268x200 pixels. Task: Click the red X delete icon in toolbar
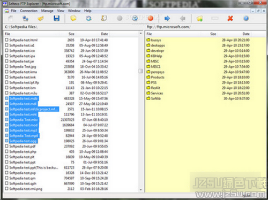pos(230,18)
